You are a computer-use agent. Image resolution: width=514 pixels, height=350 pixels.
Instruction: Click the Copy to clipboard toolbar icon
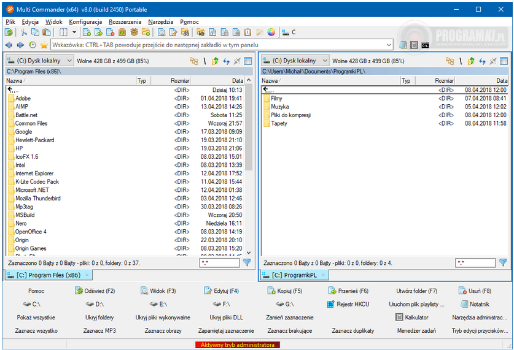point(35,32)
